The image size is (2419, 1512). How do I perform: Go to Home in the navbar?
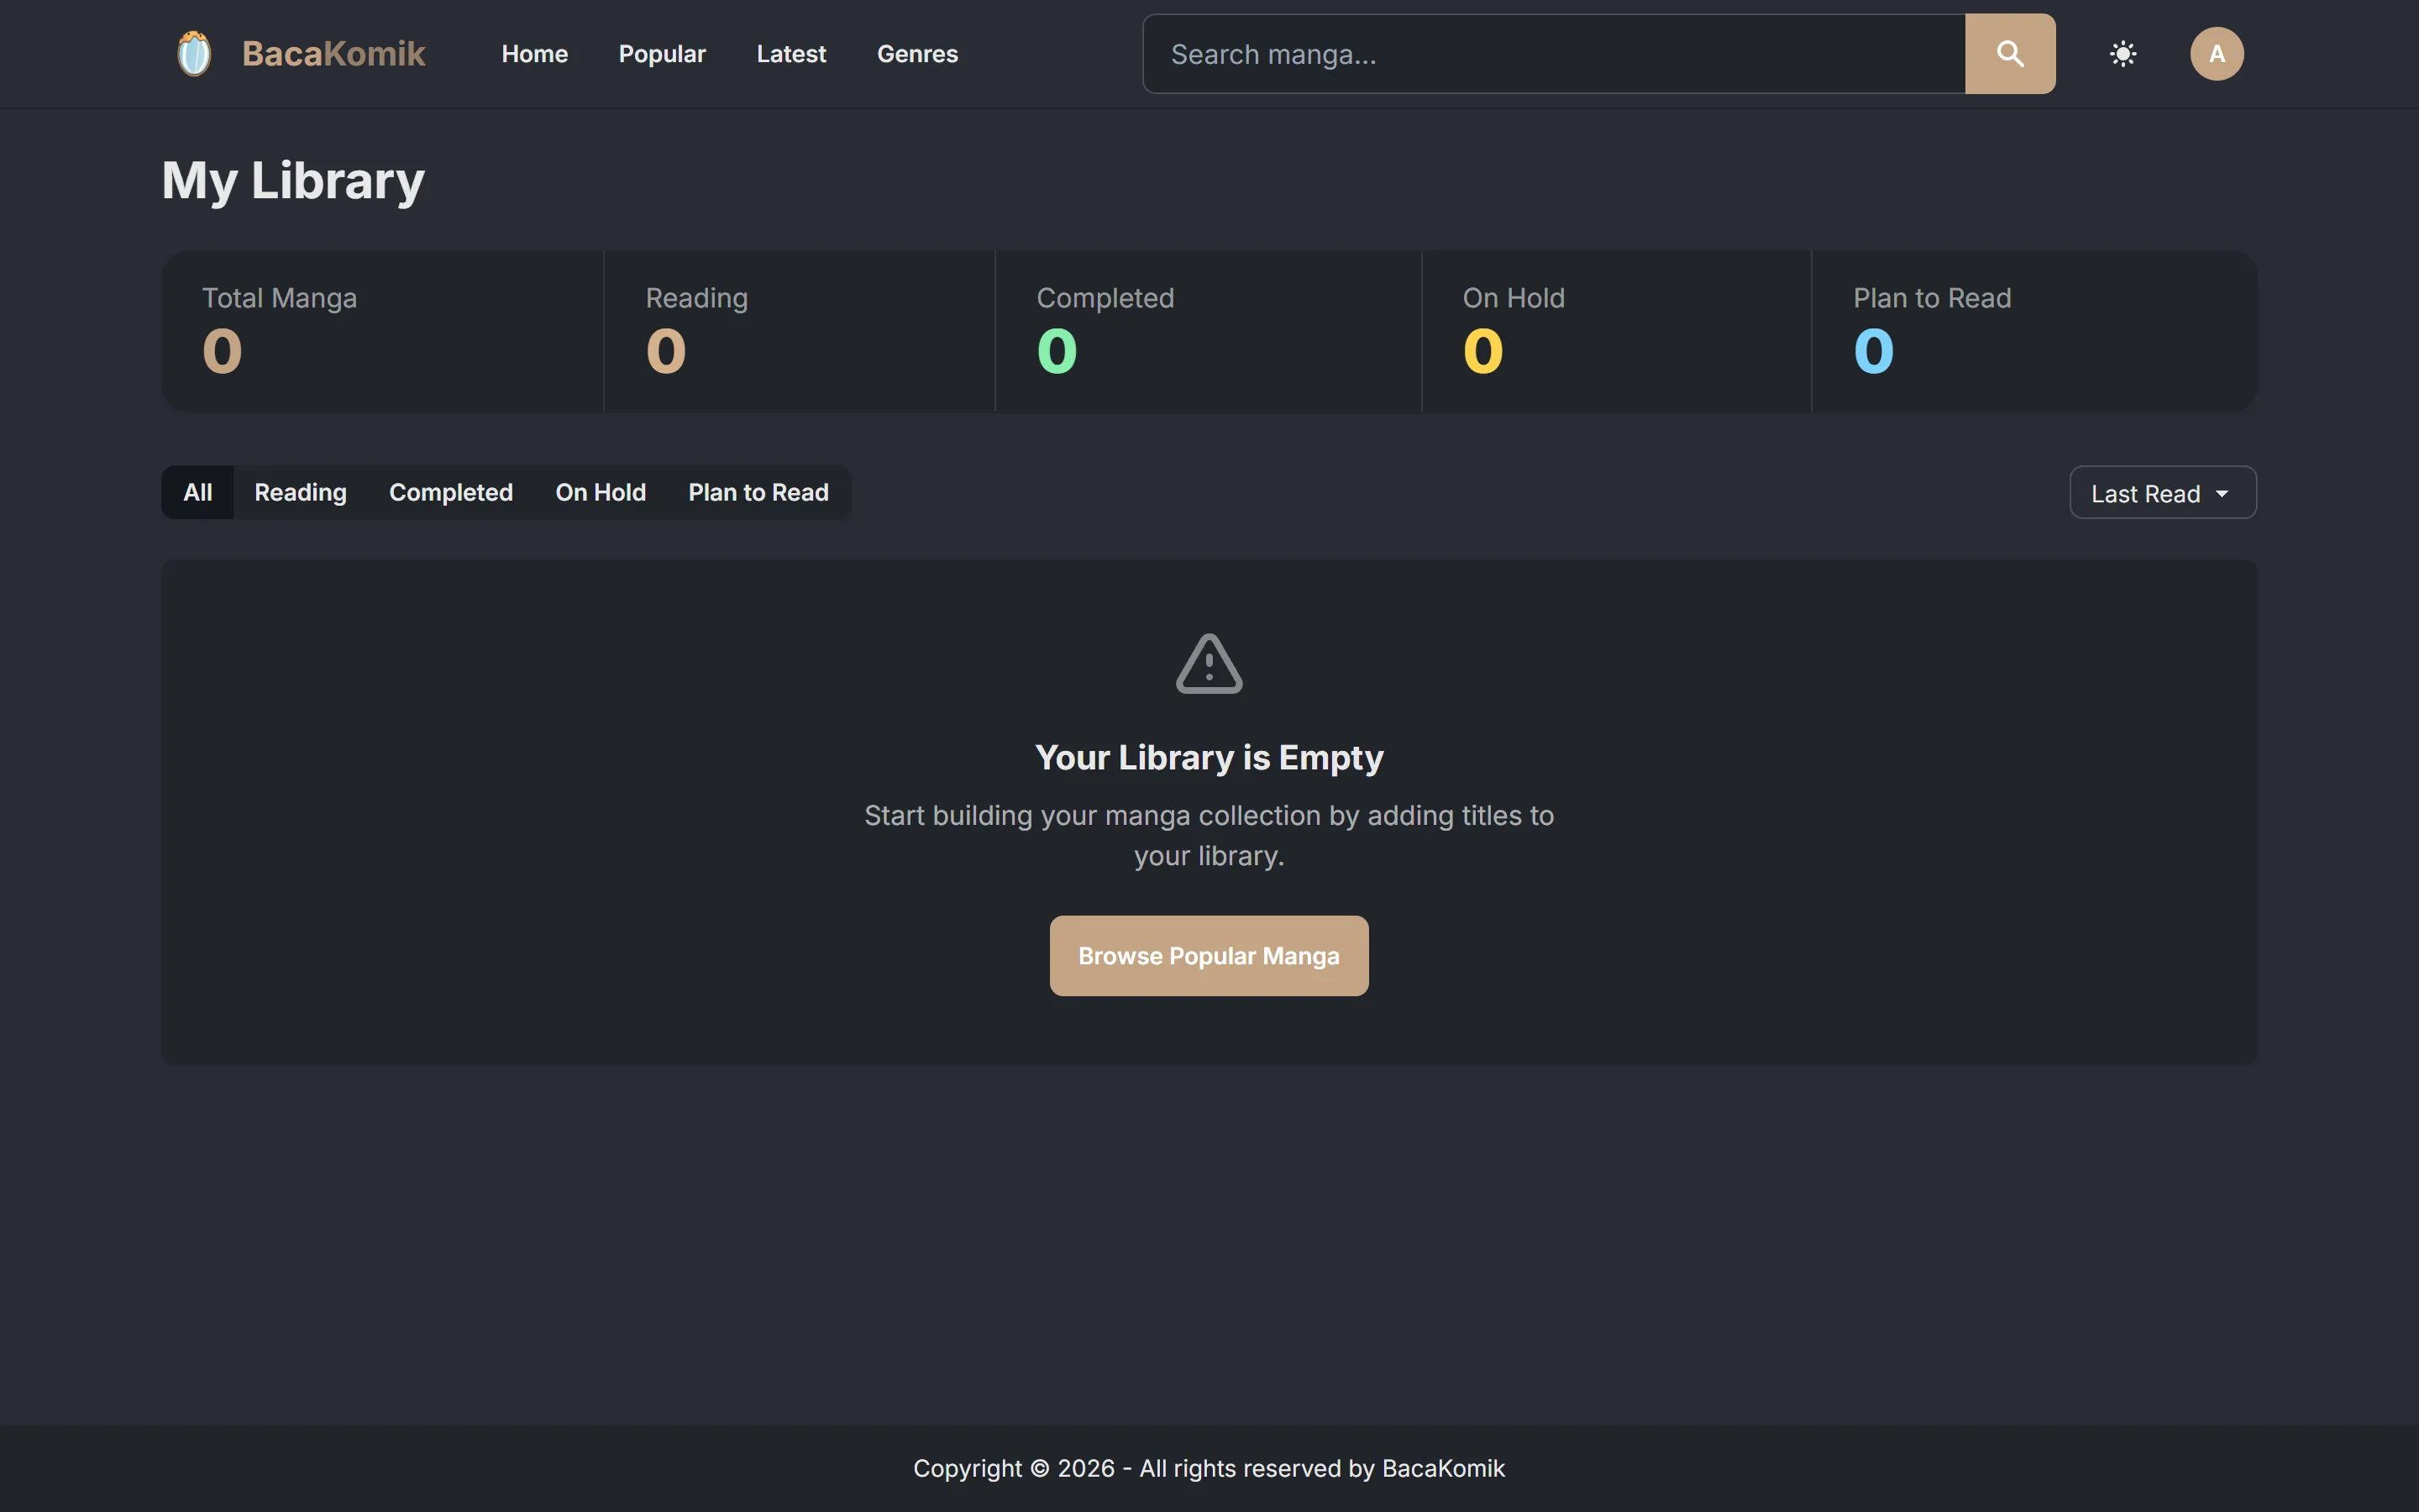pyautogui.click(x=535, y=54)
